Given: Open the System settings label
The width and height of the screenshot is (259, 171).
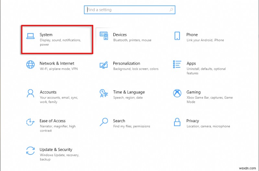Looking at the screenshot, I should pyautogui.click(x=46, y=35).
